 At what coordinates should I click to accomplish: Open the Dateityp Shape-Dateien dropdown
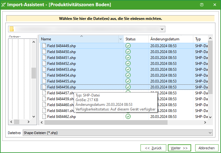click(211, 133)
